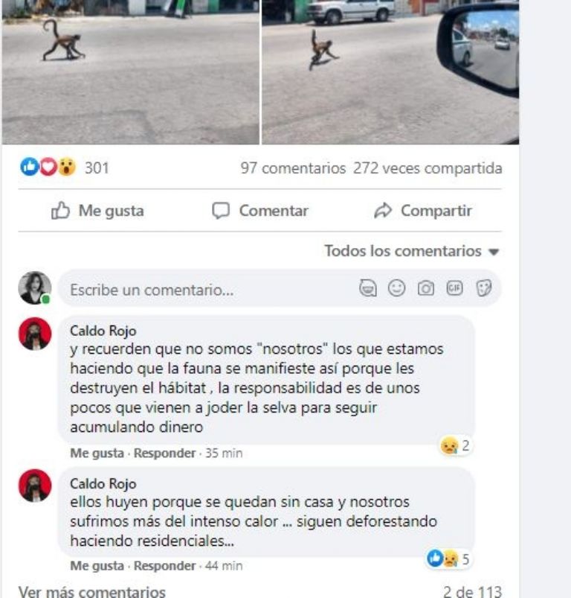The image size is (571, 598).
Task: Attach a photo using the camera icon
Action: click(x=425, y=288)
